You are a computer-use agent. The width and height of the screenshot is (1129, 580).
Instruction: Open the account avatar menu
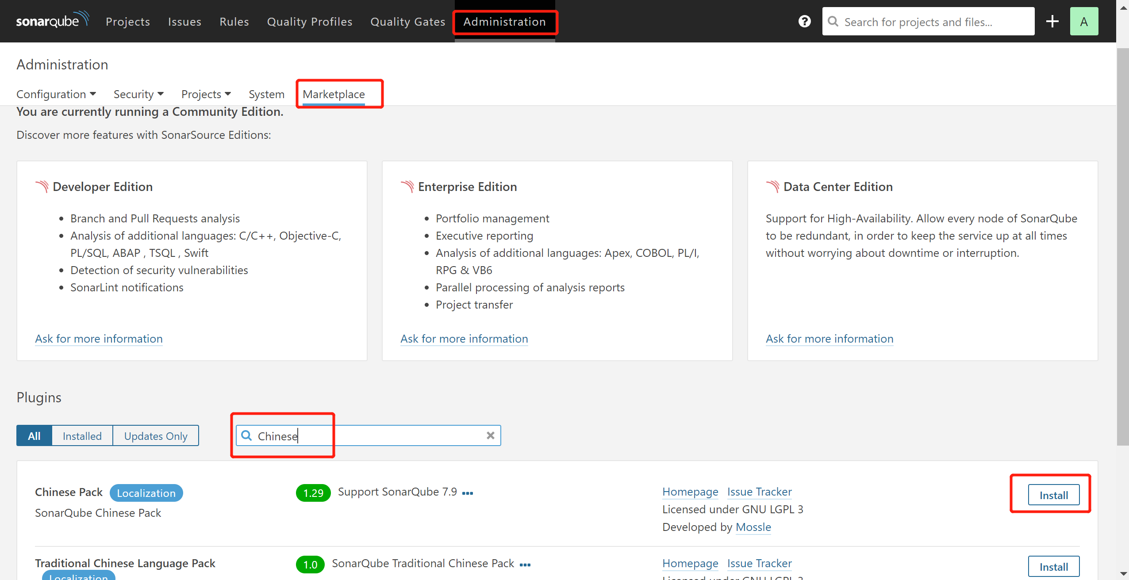1084,21
